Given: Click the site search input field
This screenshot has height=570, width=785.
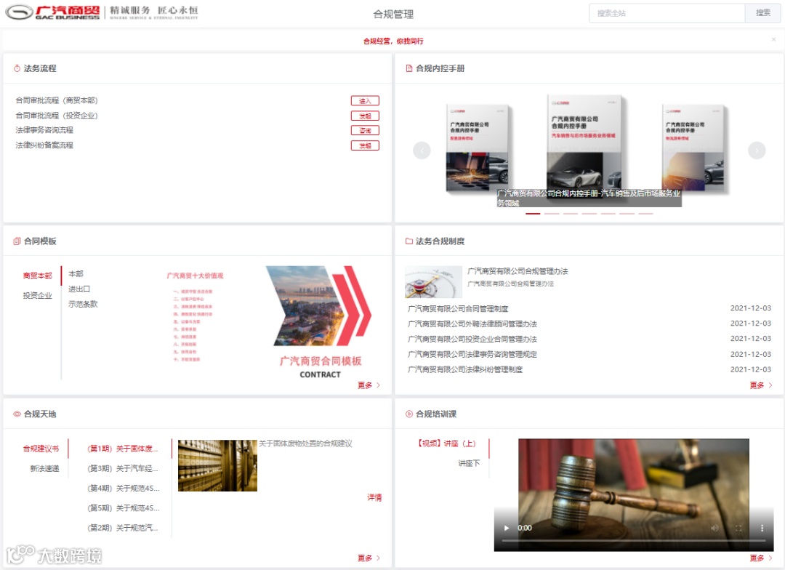Looking at the screenshot, I should [667, 13].
